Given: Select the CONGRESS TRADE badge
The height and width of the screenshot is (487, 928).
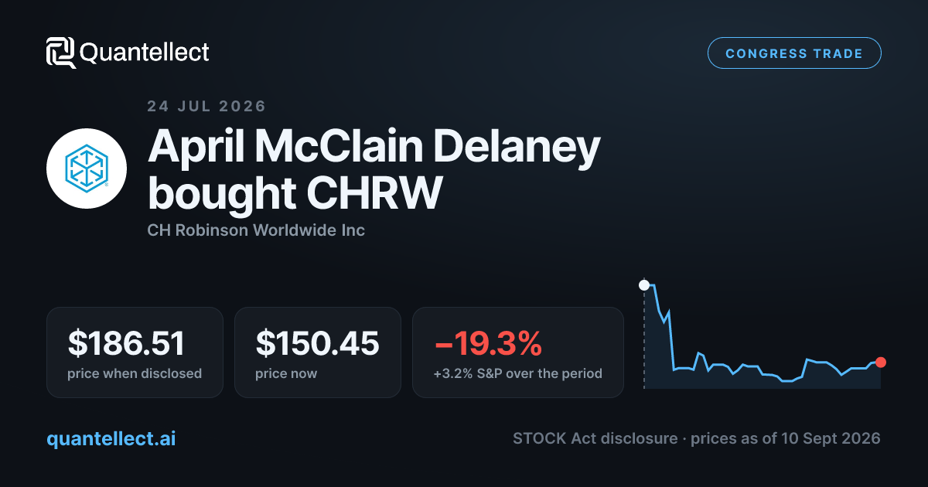Looking at the screenshot, I should tap(794, 53).
